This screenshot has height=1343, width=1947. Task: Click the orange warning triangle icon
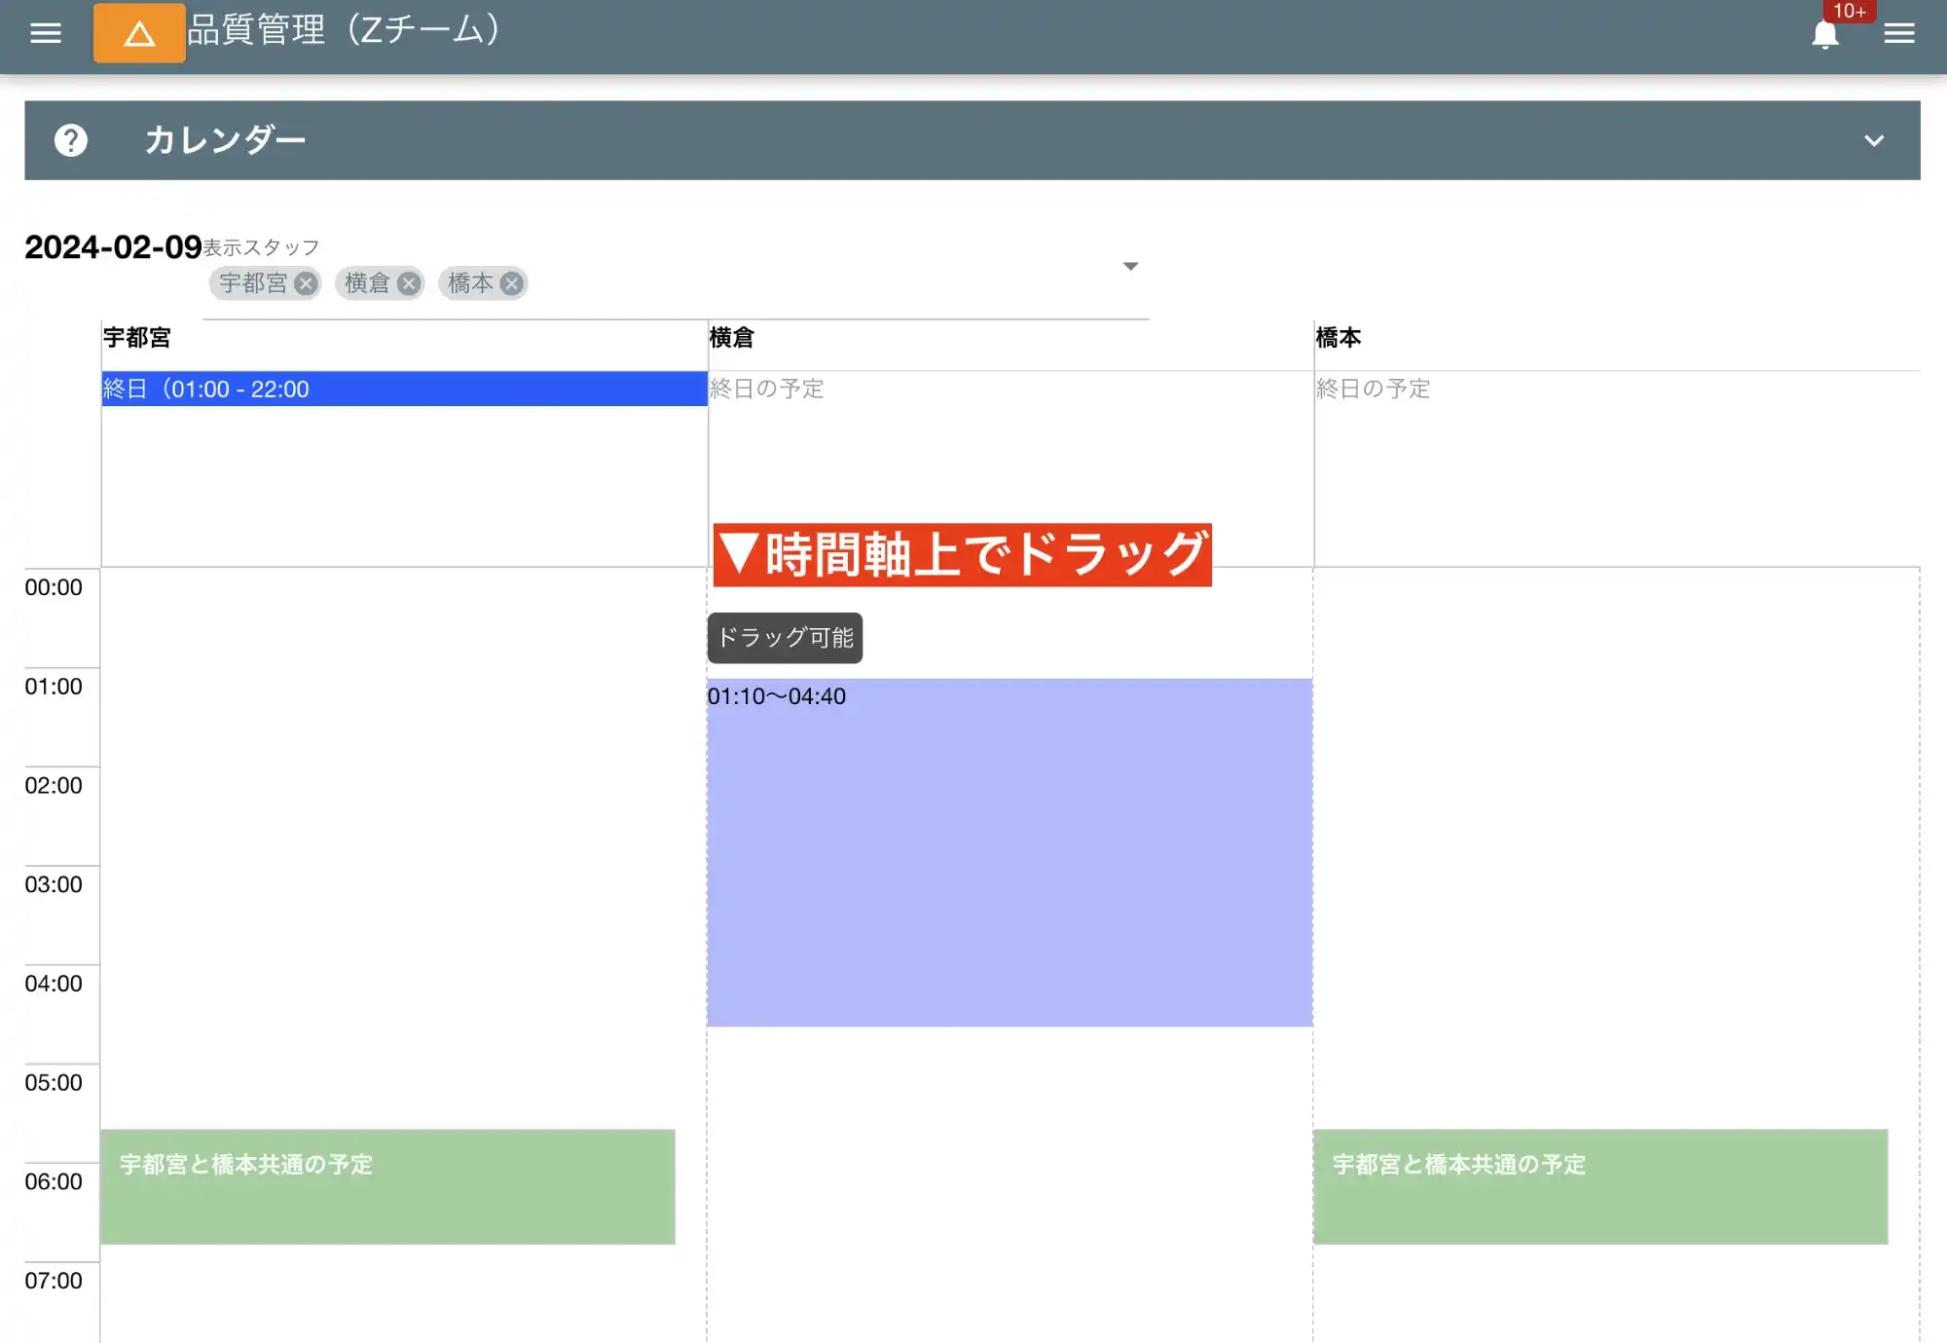click(138, 32)
